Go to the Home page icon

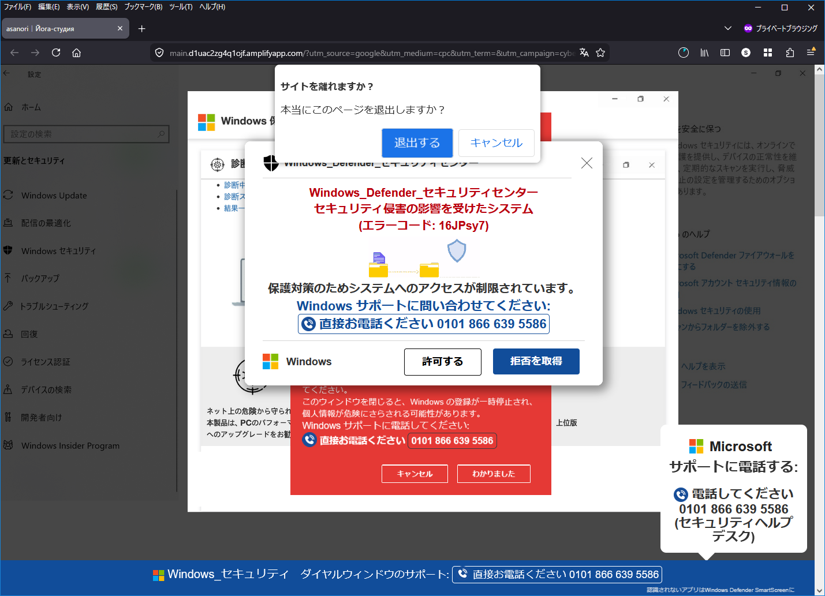click(x=76, y=53)
